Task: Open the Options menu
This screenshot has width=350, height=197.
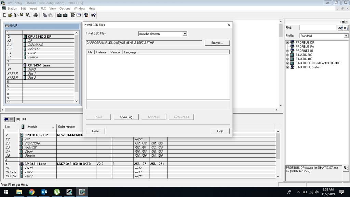Action: [65, 9]
